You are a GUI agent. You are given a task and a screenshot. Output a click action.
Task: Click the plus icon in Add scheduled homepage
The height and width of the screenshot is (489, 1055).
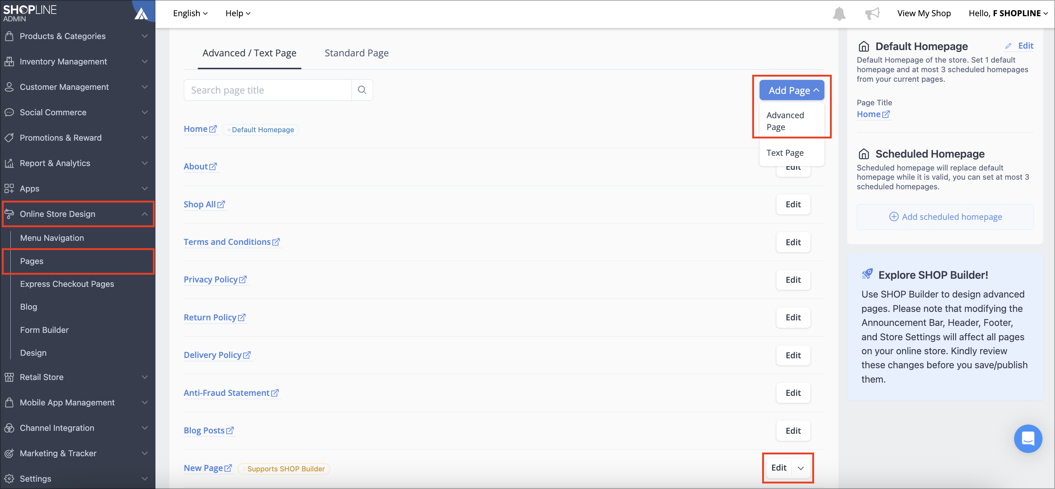894,217
